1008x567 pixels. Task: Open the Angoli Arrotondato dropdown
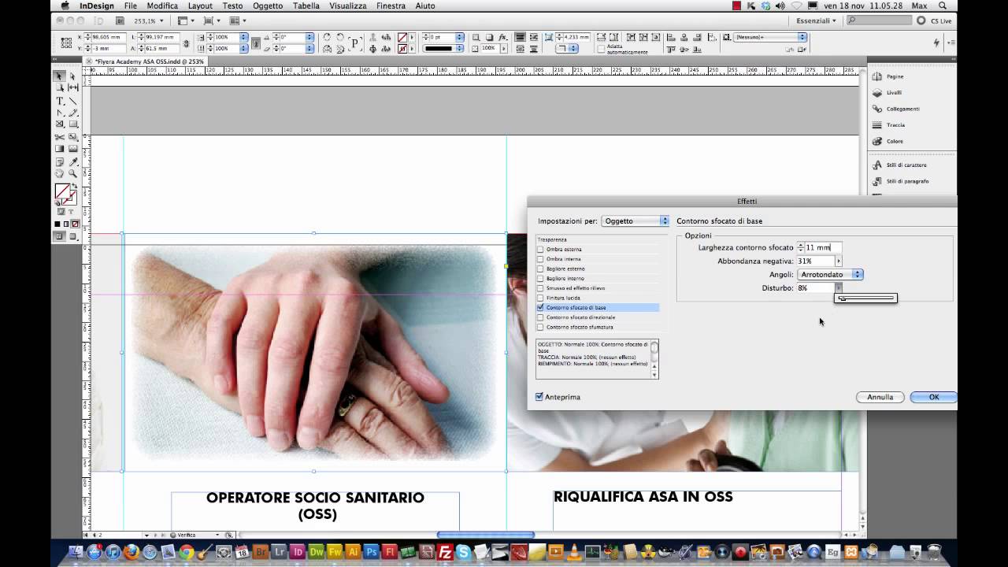[x=830, y=275]
